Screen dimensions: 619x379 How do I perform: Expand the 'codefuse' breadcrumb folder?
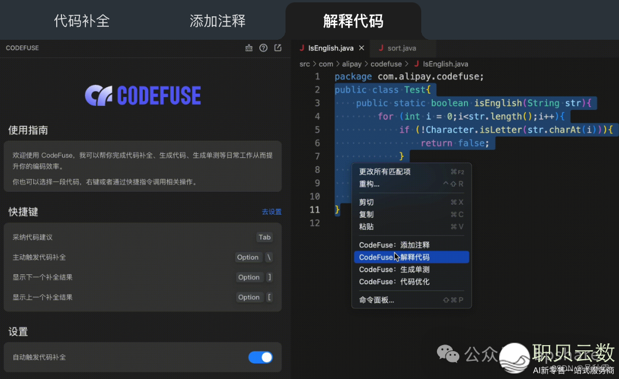386,64
